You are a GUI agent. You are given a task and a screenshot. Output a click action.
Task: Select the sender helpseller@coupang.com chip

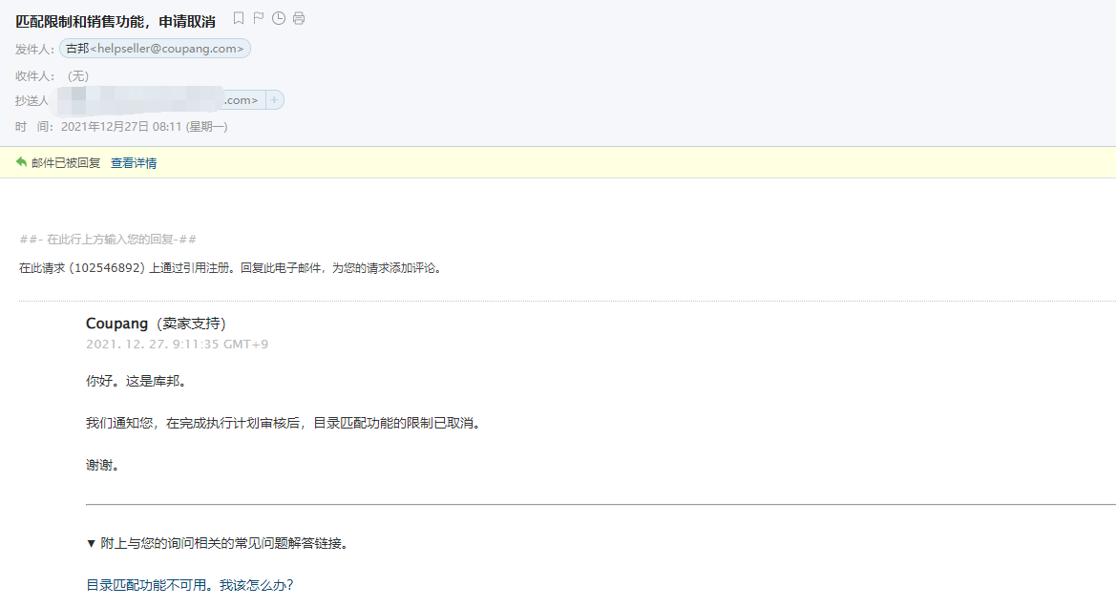(155, 49)
